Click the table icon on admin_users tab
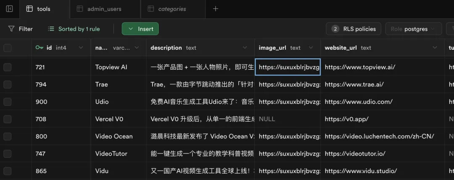454x180 pixels. [80, 9]
